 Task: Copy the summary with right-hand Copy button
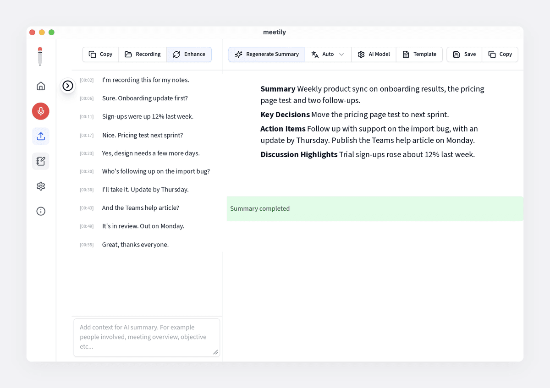[500, 54]
